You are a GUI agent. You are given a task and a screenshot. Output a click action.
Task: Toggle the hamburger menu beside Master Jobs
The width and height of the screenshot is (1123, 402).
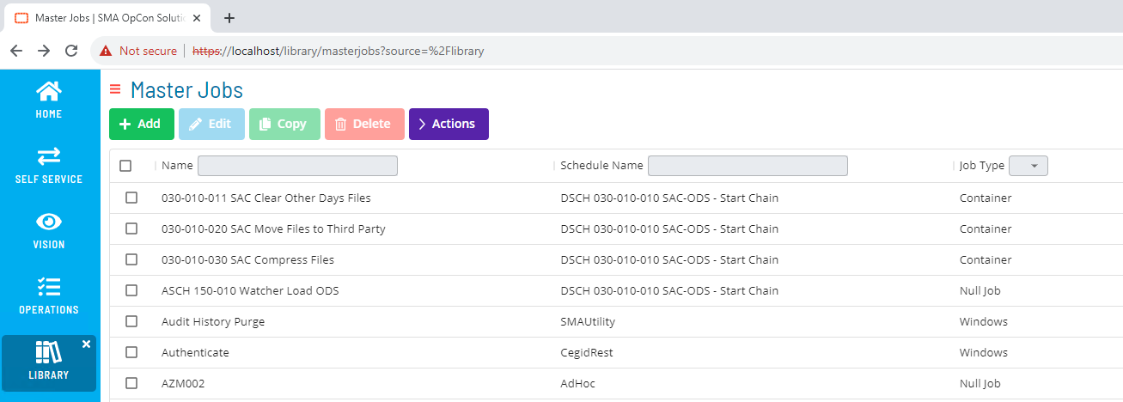[x=115, y=89]
